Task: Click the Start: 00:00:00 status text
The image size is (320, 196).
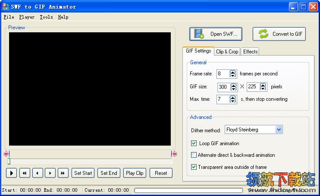Action: [21, 190]
